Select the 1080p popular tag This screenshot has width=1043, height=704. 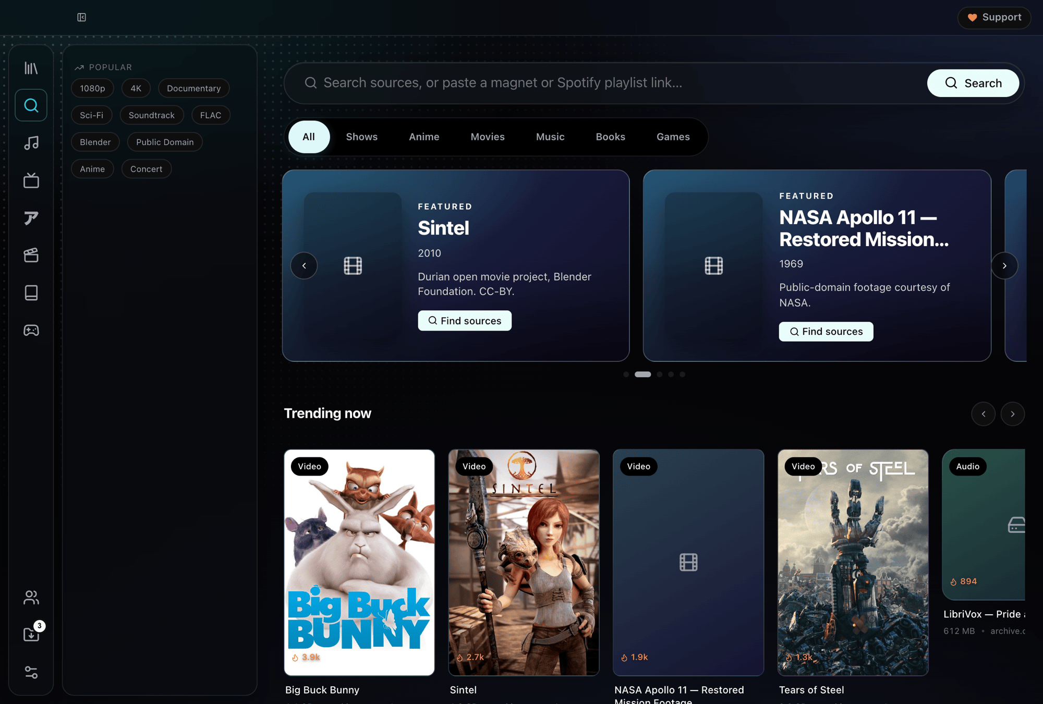(x=92, y=88)
